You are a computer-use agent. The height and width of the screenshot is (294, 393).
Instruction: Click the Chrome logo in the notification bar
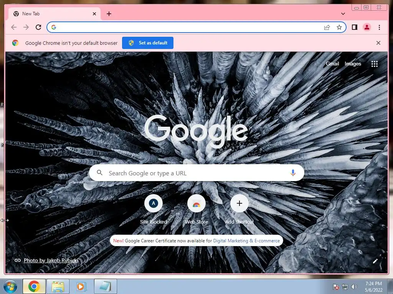point(15,43)
